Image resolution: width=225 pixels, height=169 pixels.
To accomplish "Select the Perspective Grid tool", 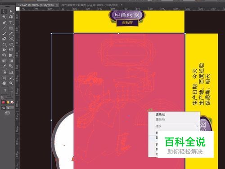I will [x=11, y=55].
